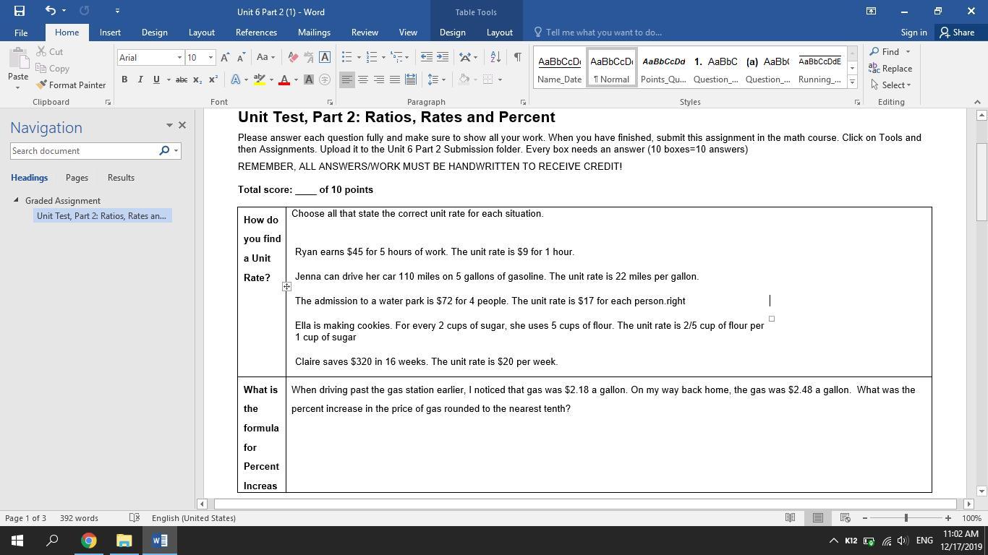Grow font size
The width and height of the screenshot is (988, 555).
pyautogui.click(x=225, y=57)
